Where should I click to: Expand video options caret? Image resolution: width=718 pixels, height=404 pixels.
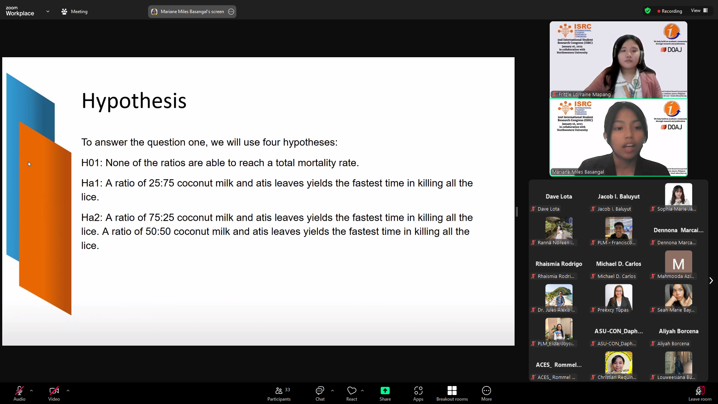click(x=68, y=391)
